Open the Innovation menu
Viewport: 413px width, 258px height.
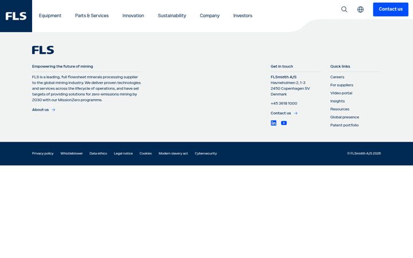pyautogui.click(x=133, y=15)
